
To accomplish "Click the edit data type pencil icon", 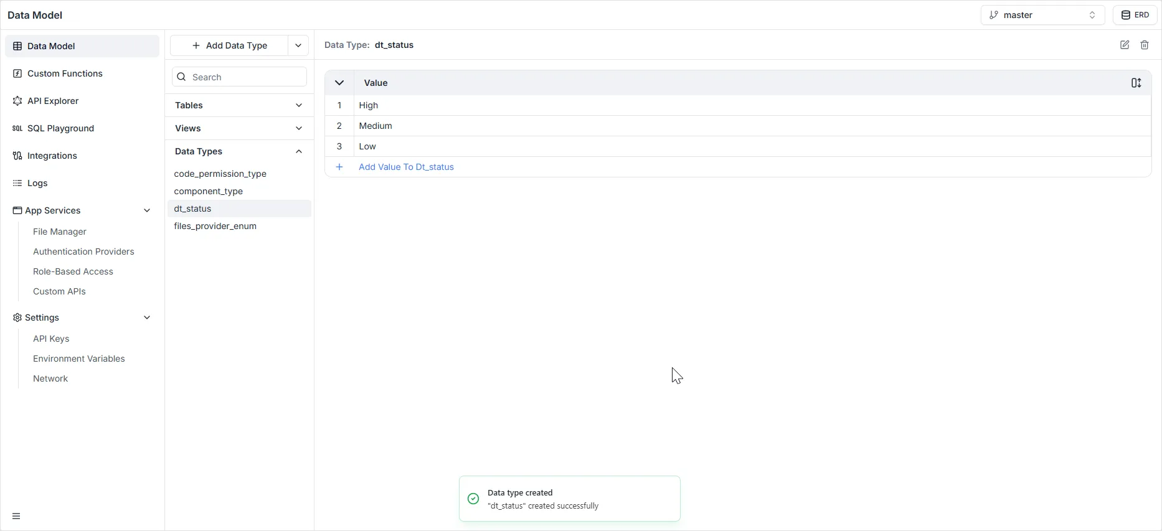I will tap(1125, 45).
